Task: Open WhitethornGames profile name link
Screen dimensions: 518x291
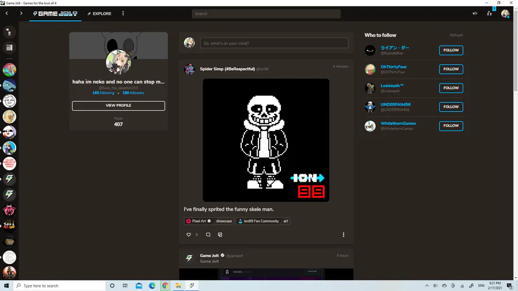Action: (398, 124)
